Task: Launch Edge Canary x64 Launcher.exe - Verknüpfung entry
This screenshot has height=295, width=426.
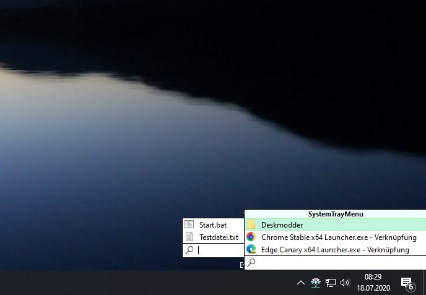Action: point(335,250)
